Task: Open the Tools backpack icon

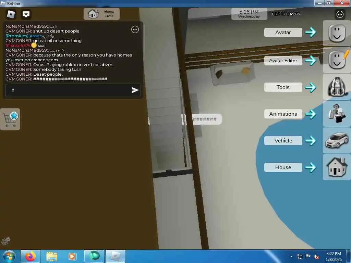Action: pyautogui.click(x=337, y=87)
